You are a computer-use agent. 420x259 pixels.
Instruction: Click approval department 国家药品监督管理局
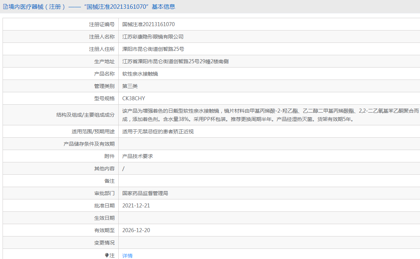[x=145, y=193]
